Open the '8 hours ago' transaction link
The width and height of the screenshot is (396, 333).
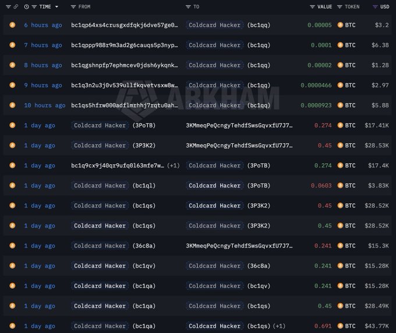43,65
